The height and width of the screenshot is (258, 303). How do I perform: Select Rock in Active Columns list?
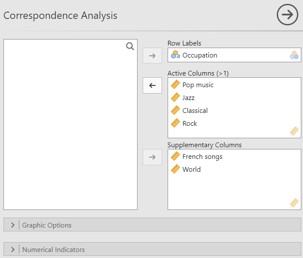pos(190,124)
